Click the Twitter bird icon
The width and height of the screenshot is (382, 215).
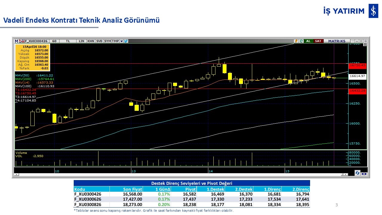click(126, 41)
